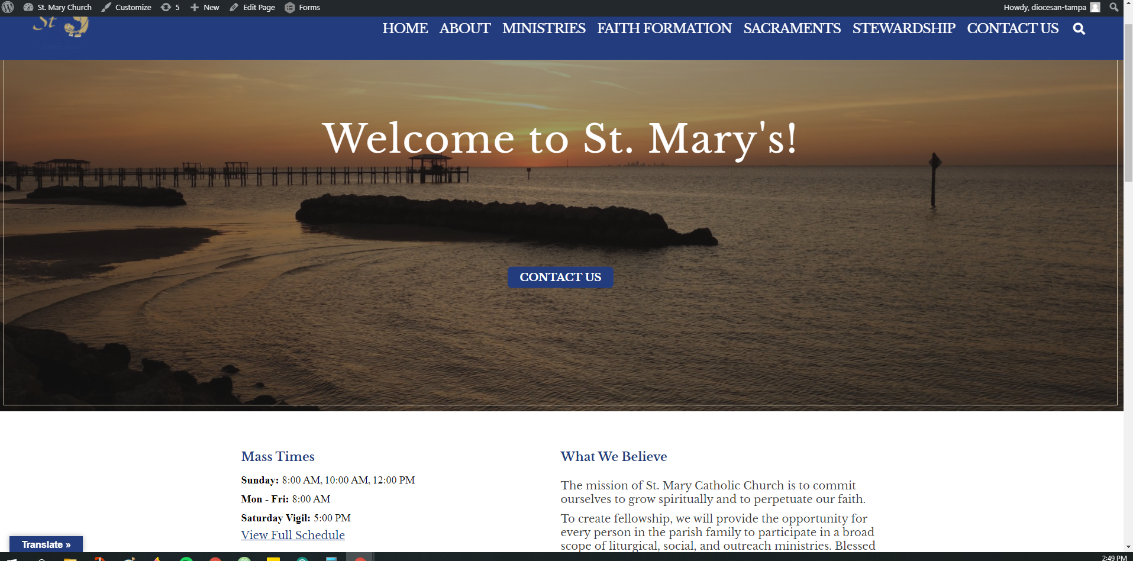This screenshot has width=1133, height=561.
Task: Click the New content plus button
Action: pyautogui.click(x=205, y=7)
